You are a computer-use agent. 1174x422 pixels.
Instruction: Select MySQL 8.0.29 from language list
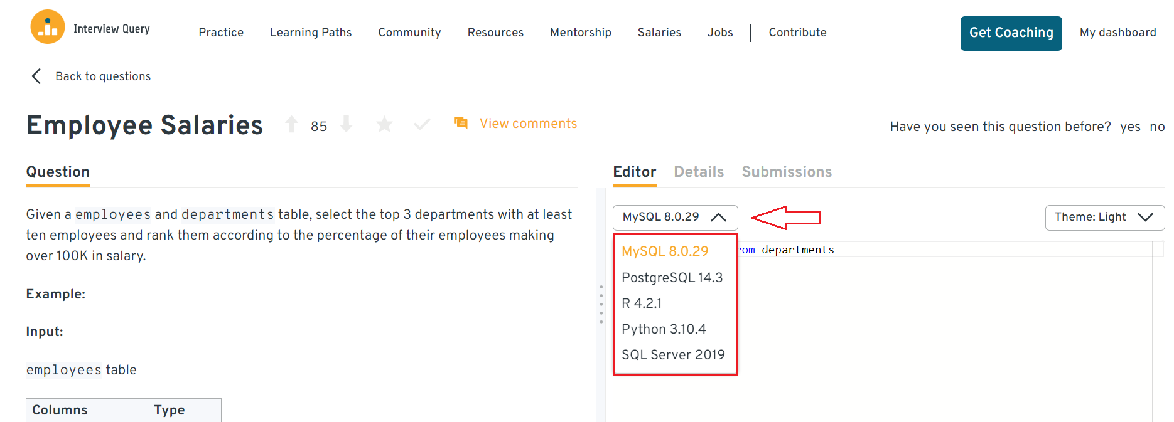tap(665, 251)
